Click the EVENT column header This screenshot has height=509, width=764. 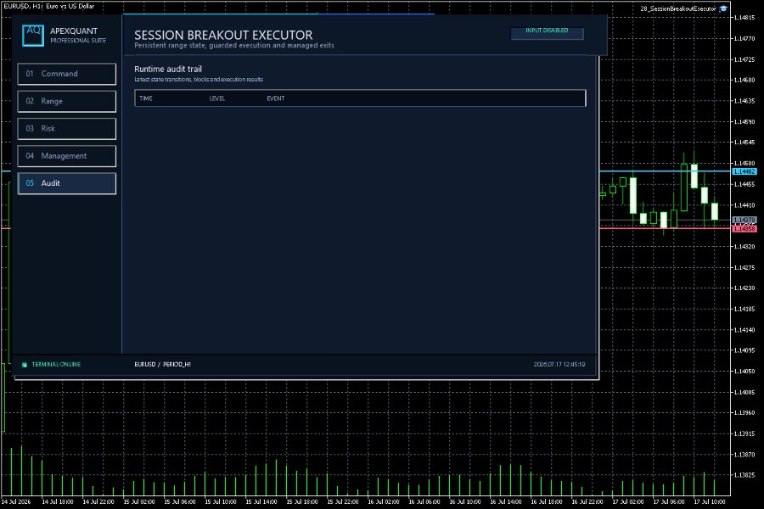click(275, 98)
